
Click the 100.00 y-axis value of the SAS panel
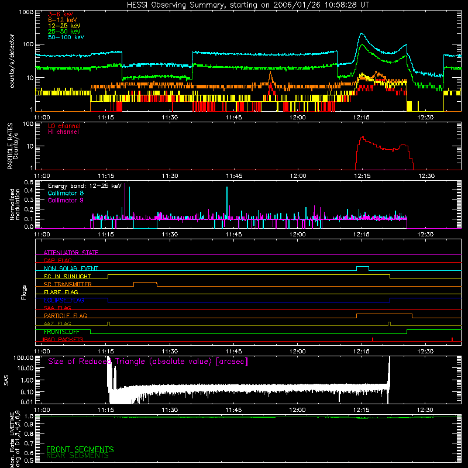point(23,358)
